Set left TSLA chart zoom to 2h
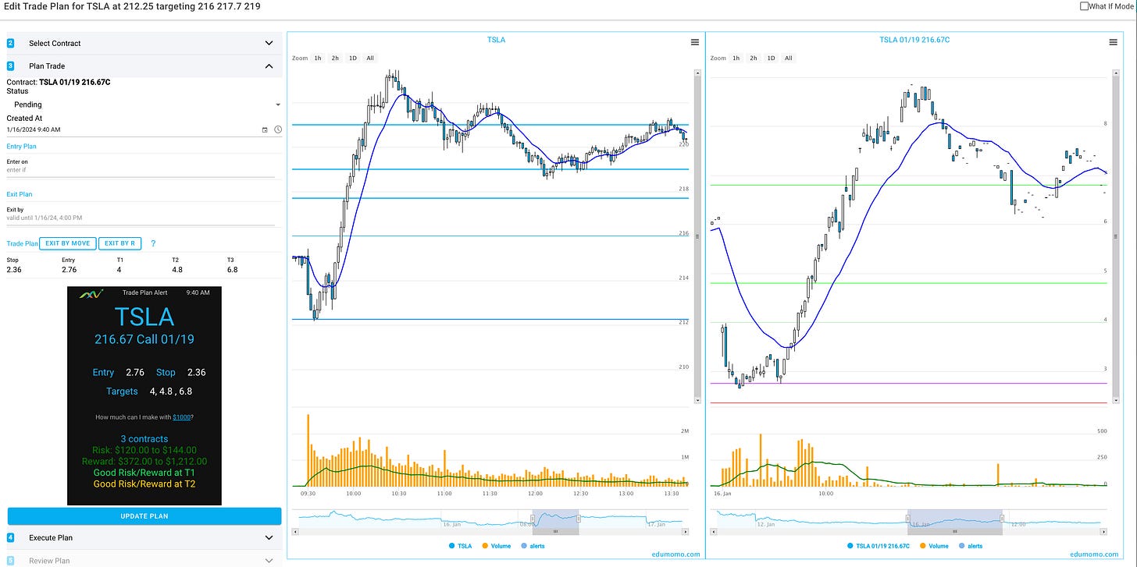The image size is (1137, 567). tap(335, 58)
